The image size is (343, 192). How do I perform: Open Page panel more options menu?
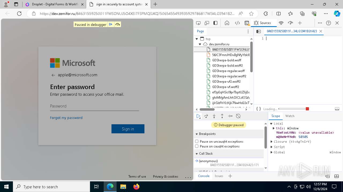[x=248, y=31]
